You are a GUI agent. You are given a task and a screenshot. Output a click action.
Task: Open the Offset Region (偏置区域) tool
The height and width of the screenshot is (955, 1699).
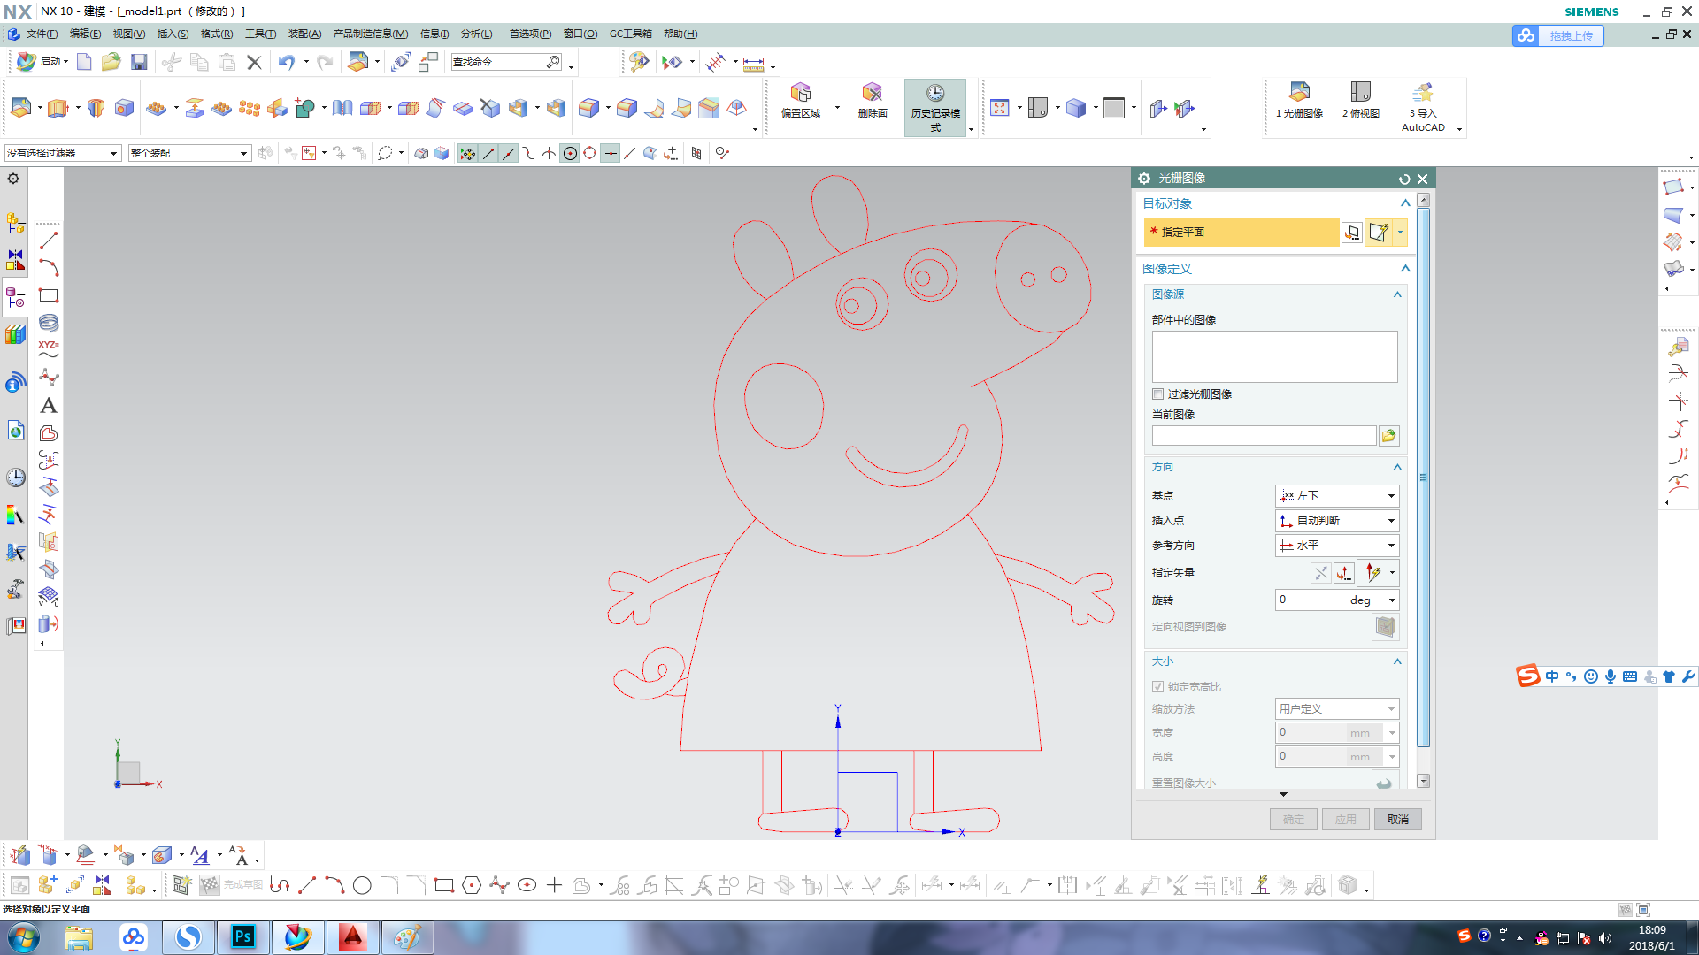801,101
